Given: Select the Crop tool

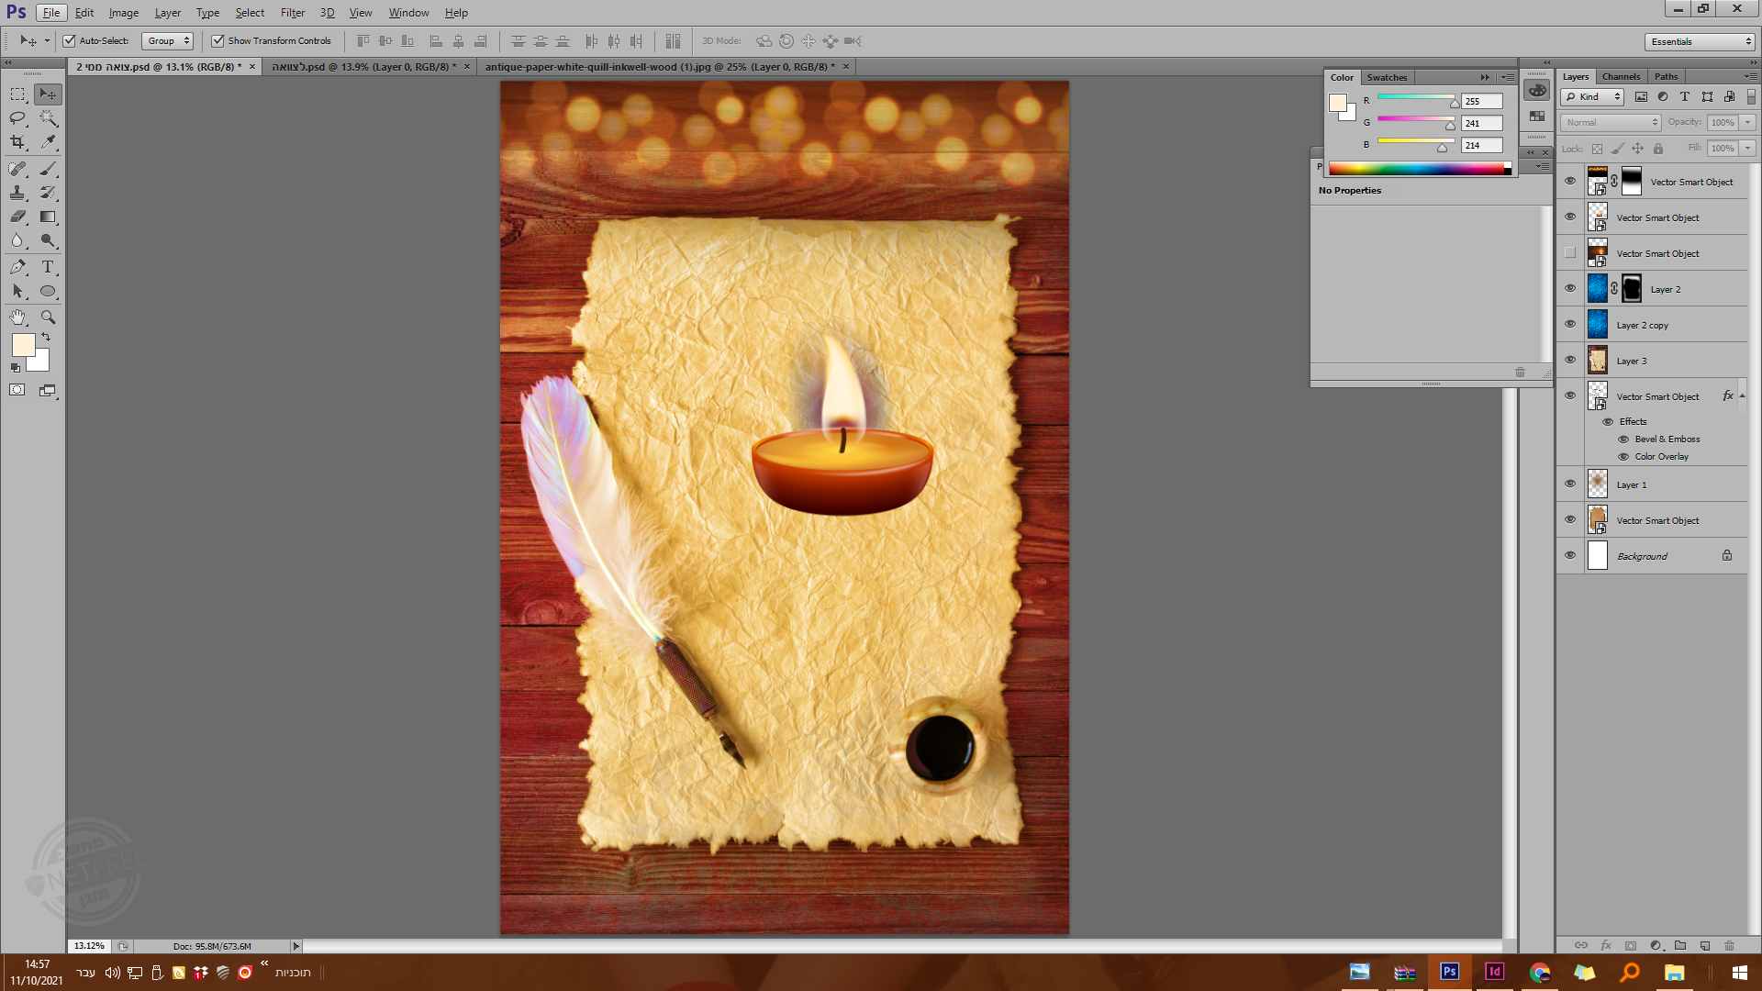Looking at the screenshot, I should [x=17, y=142].
